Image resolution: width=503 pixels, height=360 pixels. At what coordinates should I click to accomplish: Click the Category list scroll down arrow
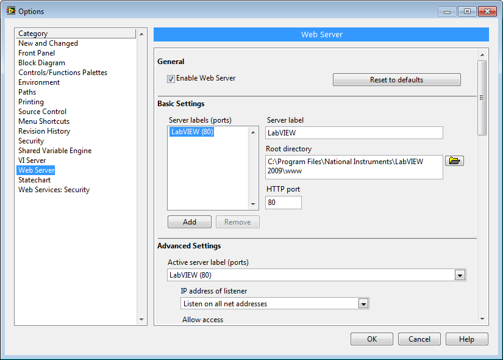[x=141, y=320]
